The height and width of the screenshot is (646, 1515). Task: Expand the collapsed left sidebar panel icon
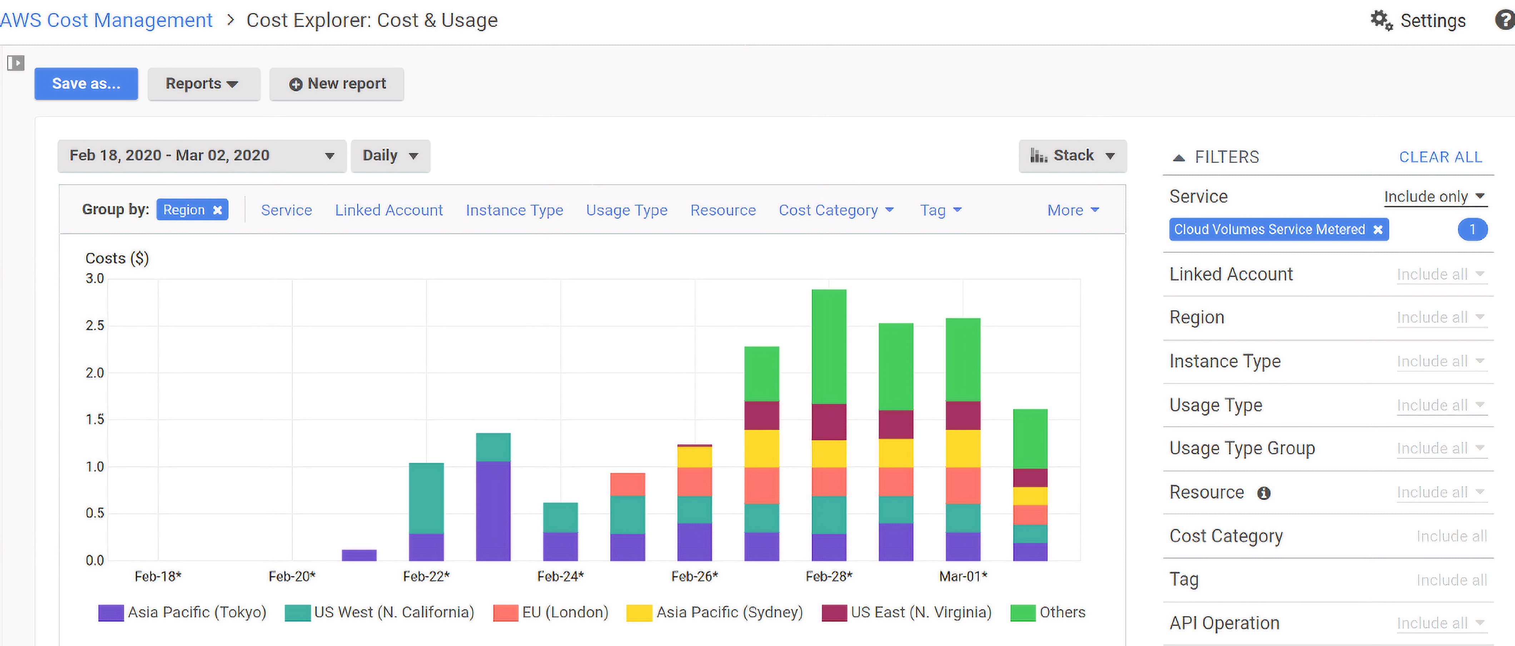16,63
